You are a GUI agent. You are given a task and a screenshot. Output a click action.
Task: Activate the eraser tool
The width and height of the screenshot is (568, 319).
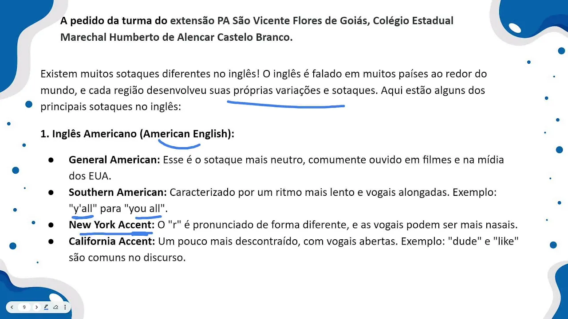[55, 307]
